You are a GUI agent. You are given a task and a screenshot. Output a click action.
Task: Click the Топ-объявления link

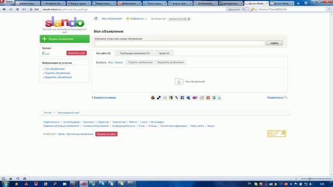(x=55, y=69)
